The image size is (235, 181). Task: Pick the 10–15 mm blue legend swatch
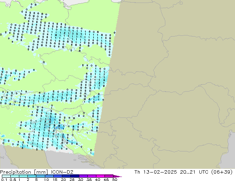coord(49,176)
